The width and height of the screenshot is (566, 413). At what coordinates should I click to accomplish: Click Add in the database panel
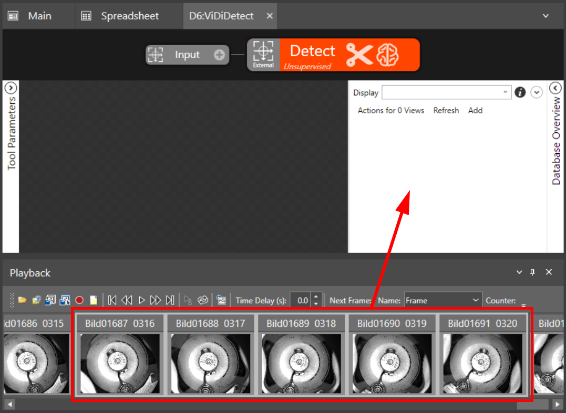475,110
